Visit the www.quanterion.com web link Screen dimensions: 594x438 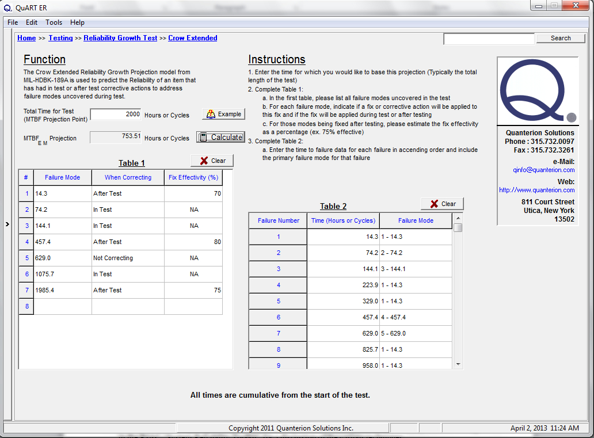536,190
